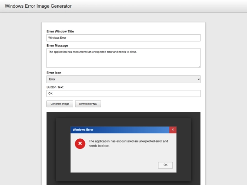Open the Error Icon dropdown arrow
This screenshot has width=247, height=185.
pyautogui.click(x=199, y=79)
